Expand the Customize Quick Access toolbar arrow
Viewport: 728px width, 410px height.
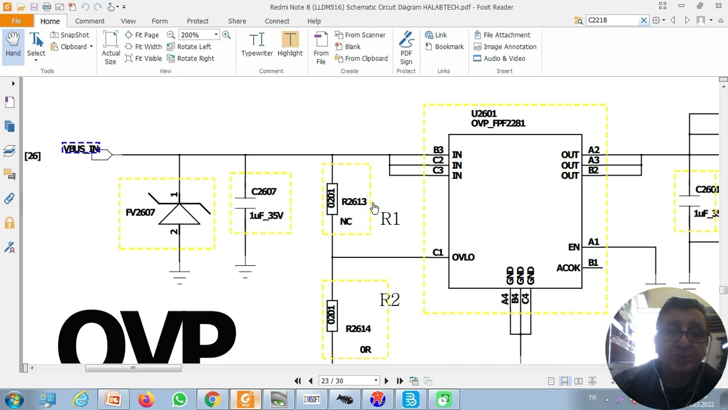click(124, 7)
